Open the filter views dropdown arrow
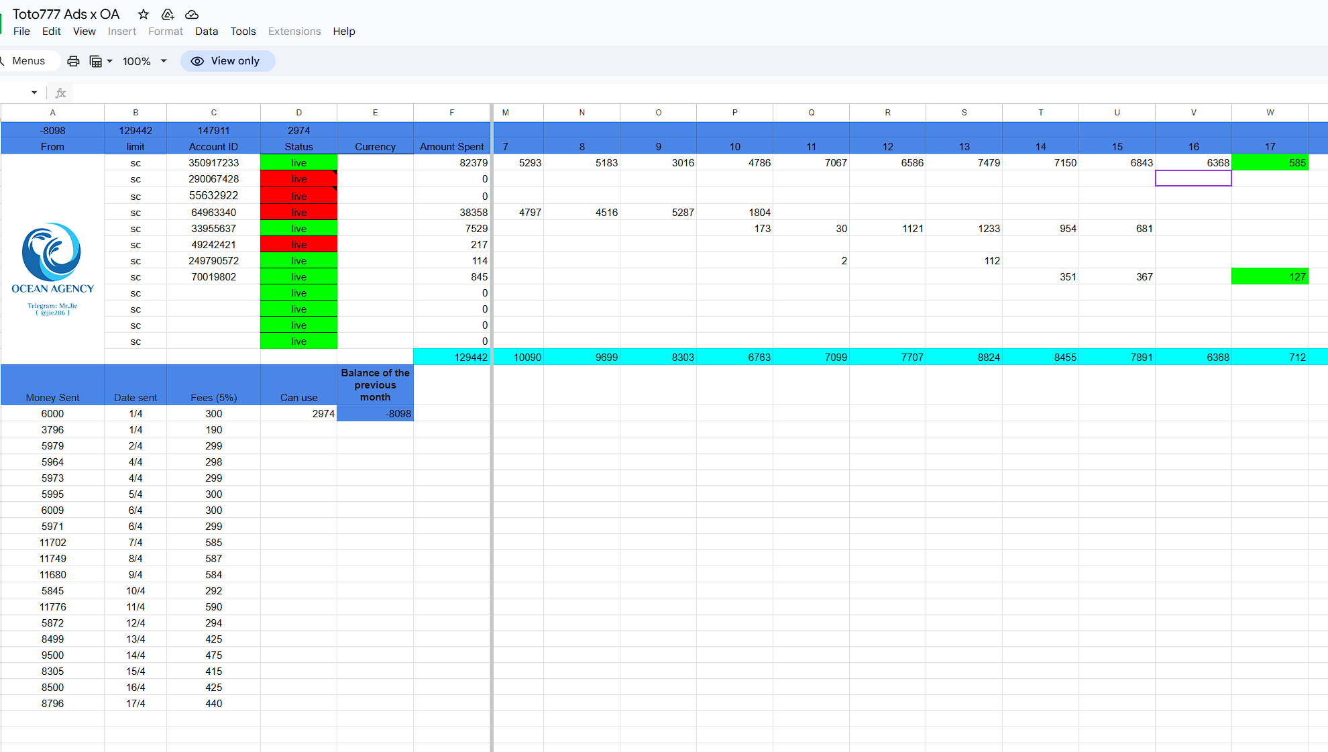Screen dimensions: 1328x752 click(x=110, y=61)
